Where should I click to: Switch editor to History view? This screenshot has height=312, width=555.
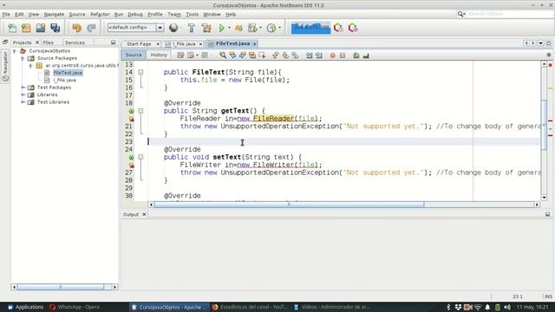(x=159, y=55)
